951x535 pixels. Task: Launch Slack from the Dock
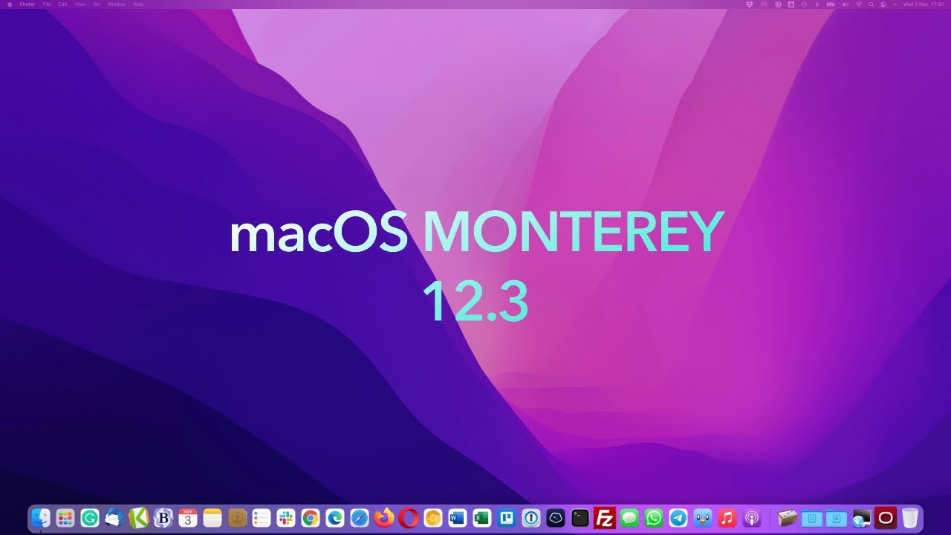(286, 518)
